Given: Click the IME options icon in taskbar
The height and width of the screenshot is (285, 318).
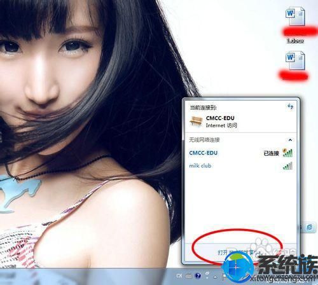Looking at the screenshot, I should (x=207, y=275).
